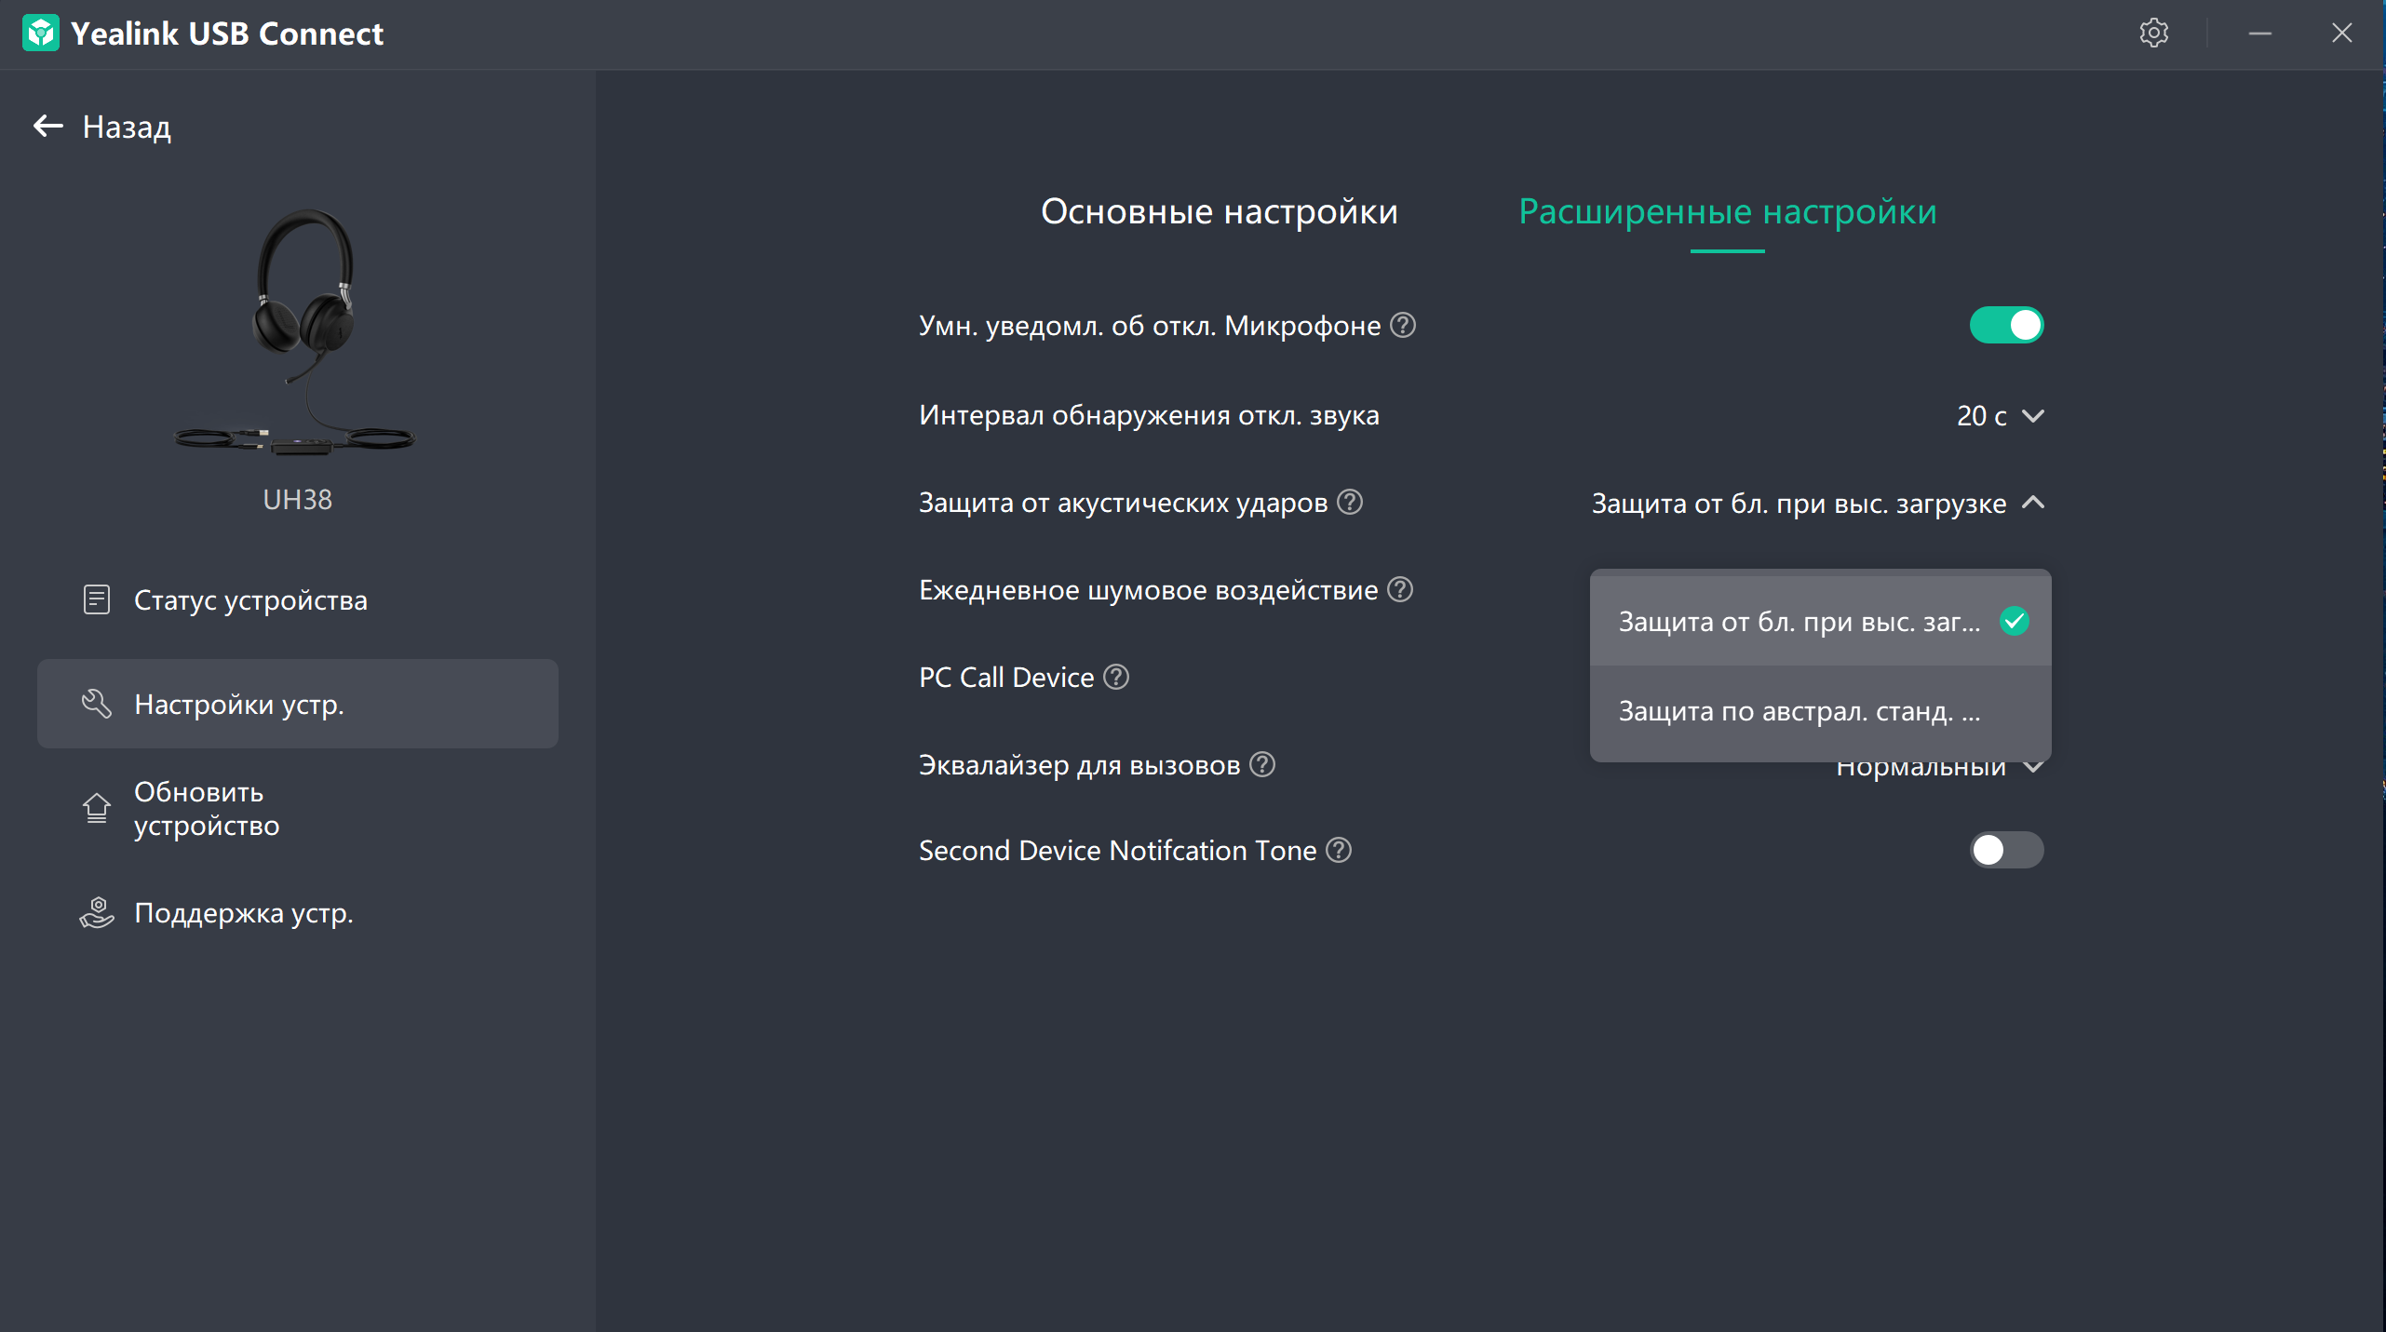Open Статус устройства in the sidebar
This screenshot has width=2386, height=1332.
[x=249, y=600]
